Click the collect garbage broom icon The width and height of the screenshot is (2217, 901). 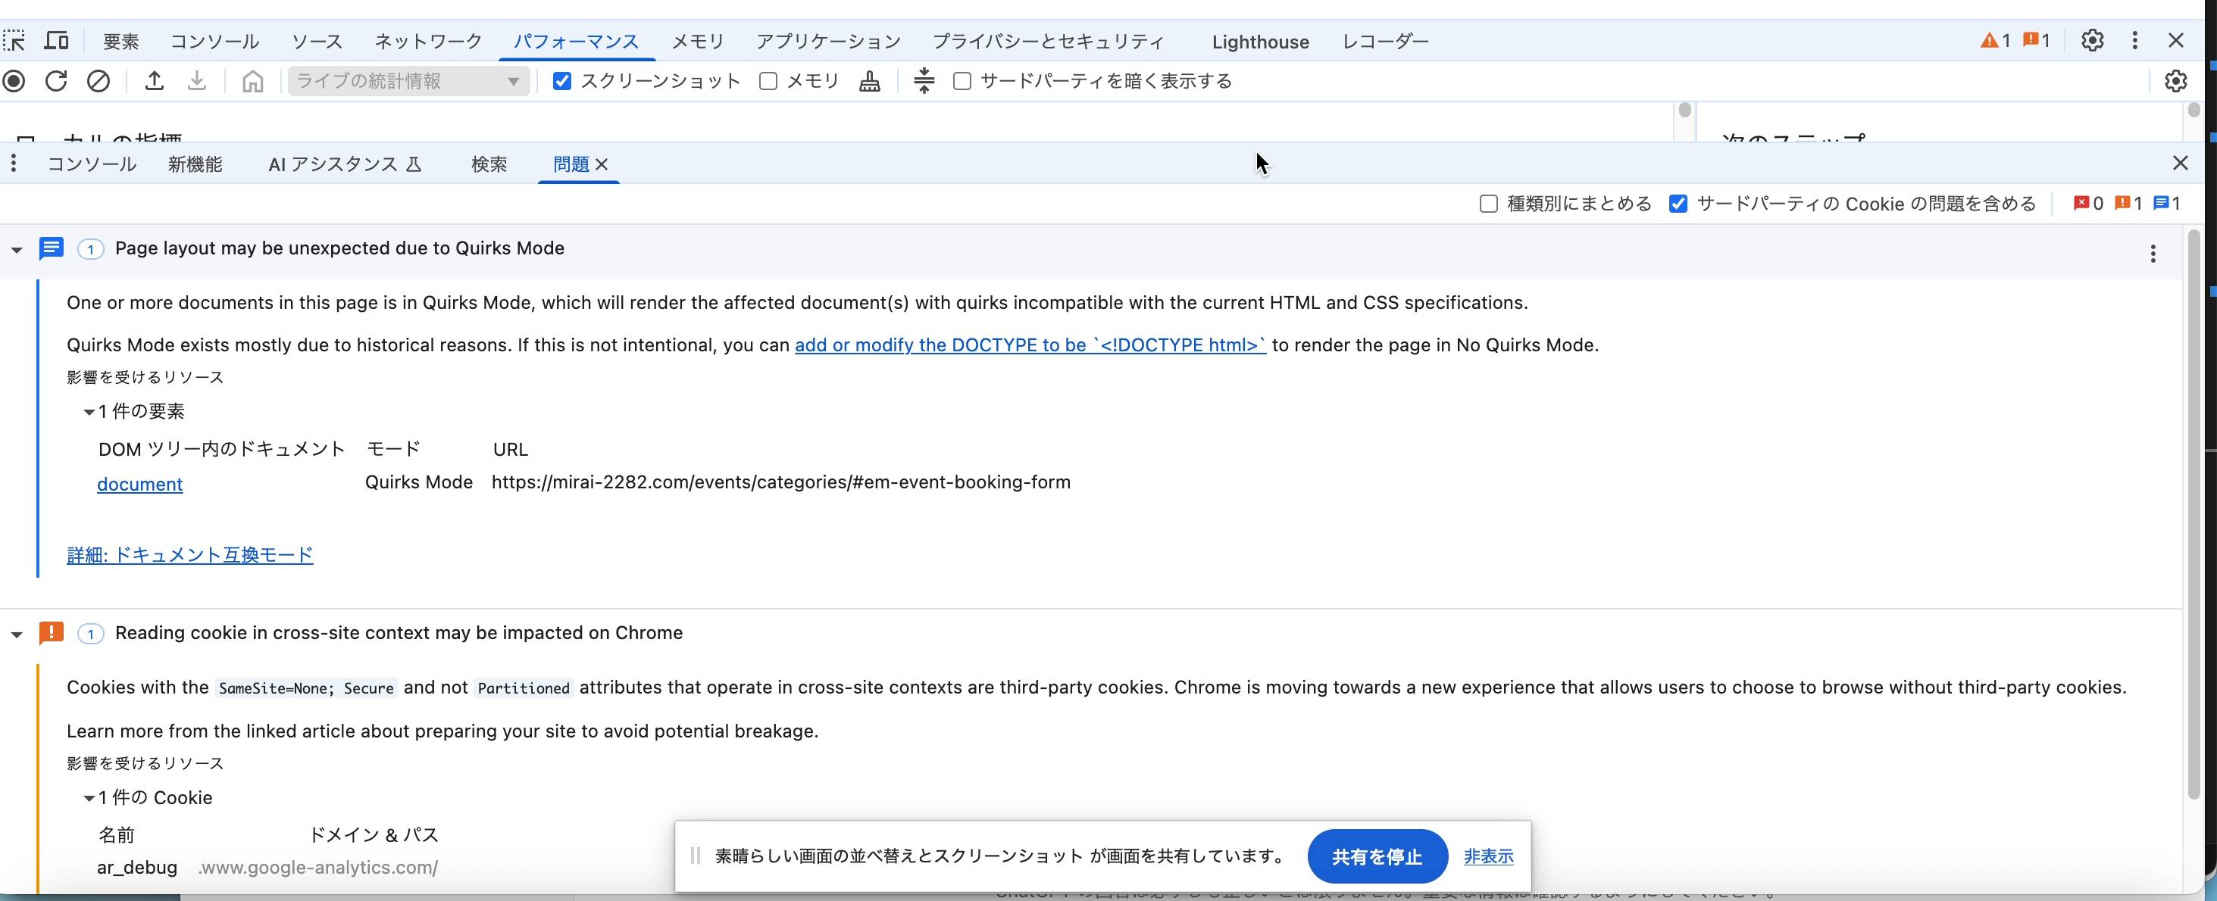tap(869, 81)
